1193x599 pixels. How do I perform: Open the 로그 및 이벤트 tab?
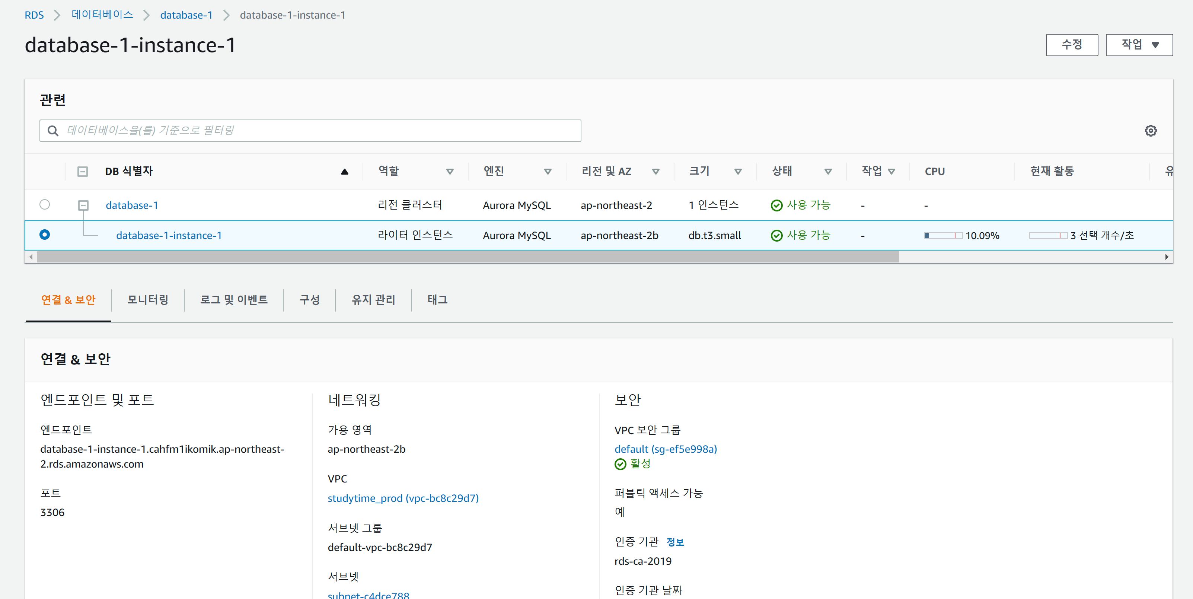pos(234,300)
